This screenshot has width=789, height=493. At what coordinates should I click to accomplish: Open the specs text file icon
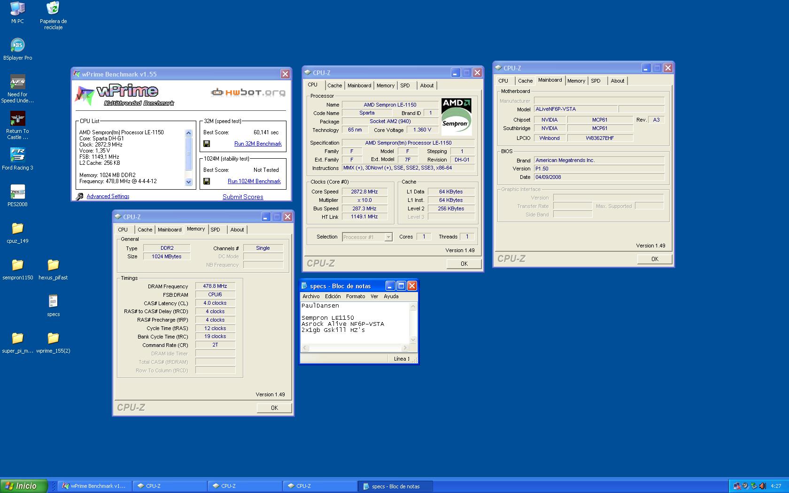(x=53, y=305)
